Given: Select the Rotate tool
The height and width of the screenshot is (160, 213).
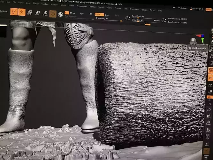Looking at the screenshot, I should pos(45,13).
